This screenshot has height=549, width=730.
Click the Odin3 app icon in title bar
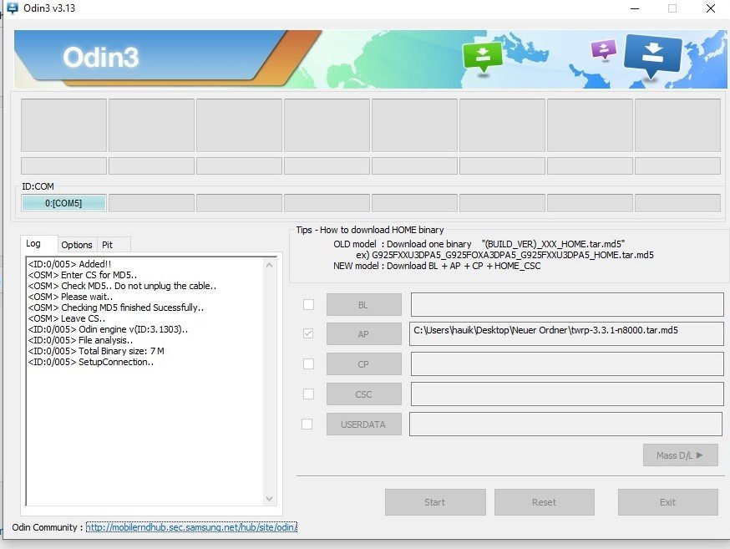click(x=13, y=8)
